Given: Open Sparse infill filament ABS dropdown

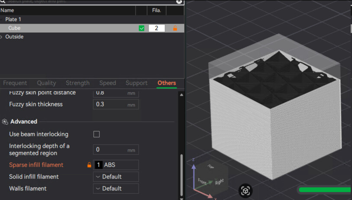Looking at the screenshot, I should coord(116,165).
